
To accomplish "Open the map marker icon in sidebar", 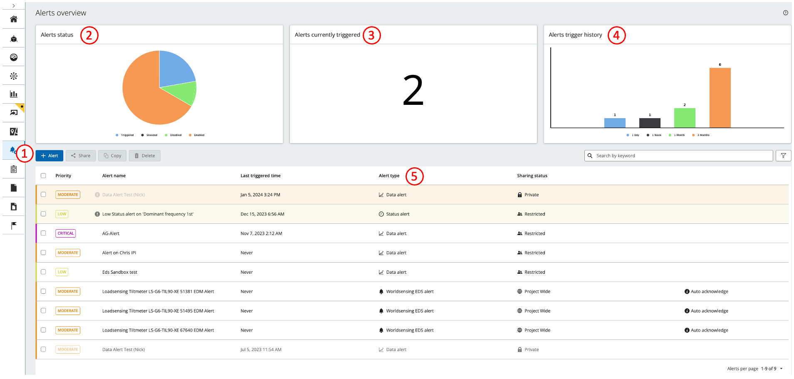I will point(14,132).
